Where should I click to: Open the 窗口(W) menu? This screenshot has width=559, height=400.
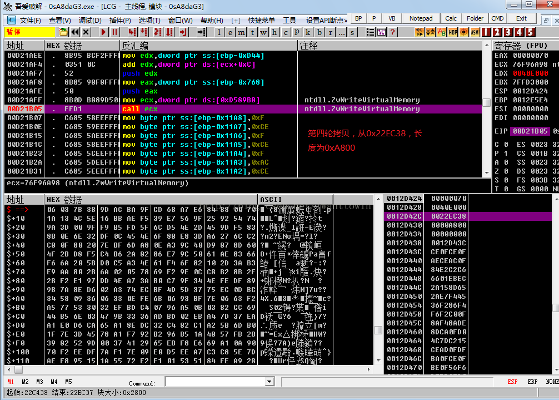pyautogui.click(x=181, y=21)
